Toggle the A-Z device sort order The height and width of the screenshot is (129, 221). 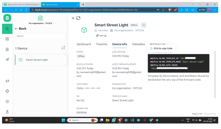point(63,48)
